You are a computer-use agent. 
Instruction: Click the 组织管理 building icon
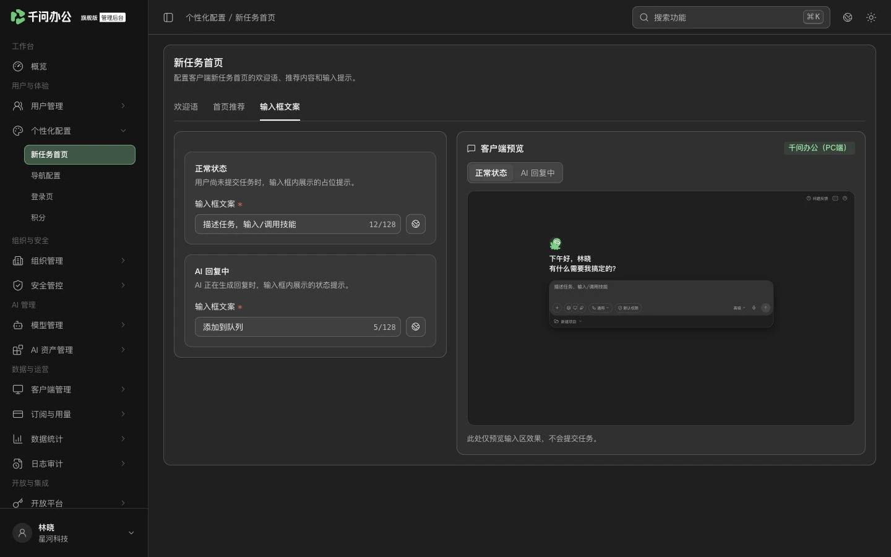(x=18, y=261)
